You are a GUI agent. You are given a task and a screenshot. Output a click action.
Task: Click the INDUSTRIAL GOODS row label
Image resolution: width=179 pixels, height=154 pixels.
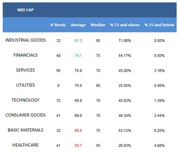(x=25, y=40)
